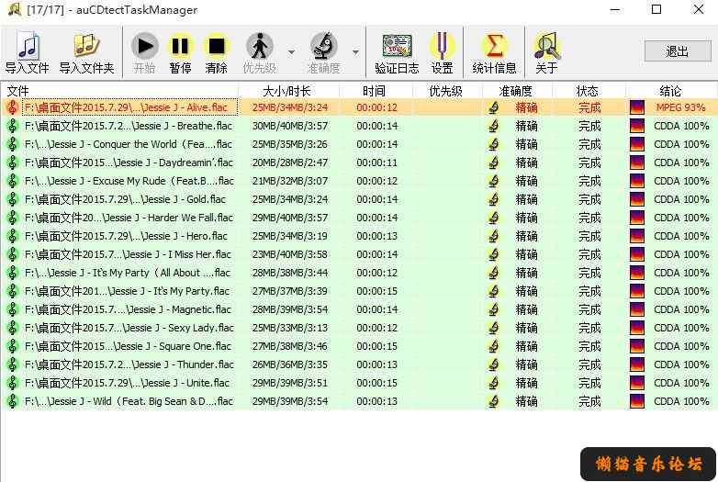Sort by the 结论 column header
The height and width of the screenshot is (482, 718).
(671, 91)
